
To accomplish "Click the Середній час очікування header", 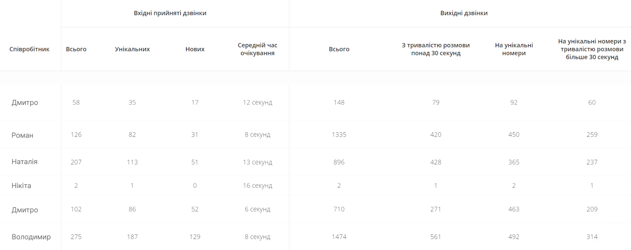I will point(258,49).
